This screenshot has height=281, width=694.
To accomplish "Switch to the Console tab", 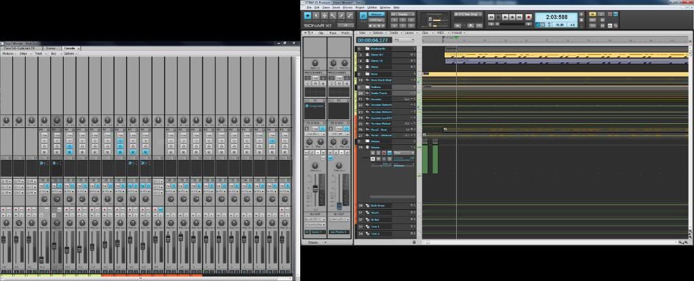I will [x=70, y=48].
